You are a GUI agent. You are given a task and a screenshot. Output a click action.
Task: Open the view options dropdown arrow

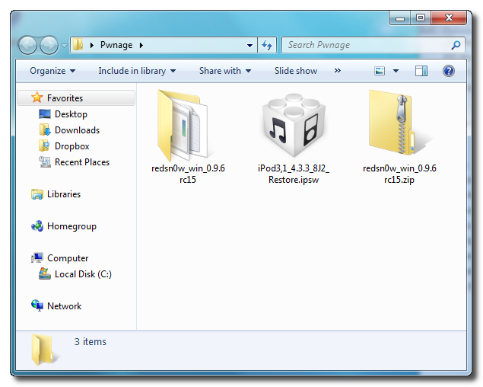(x=396, y=71)
